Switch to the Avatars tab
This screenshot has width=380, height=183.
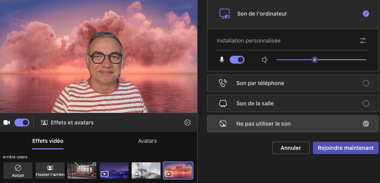click(x=147, y=141)
